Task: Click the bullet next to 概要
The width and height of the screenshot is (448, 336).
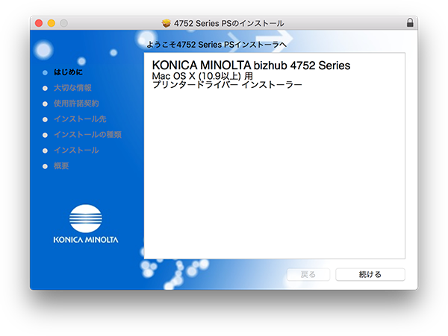Action: 45,166
